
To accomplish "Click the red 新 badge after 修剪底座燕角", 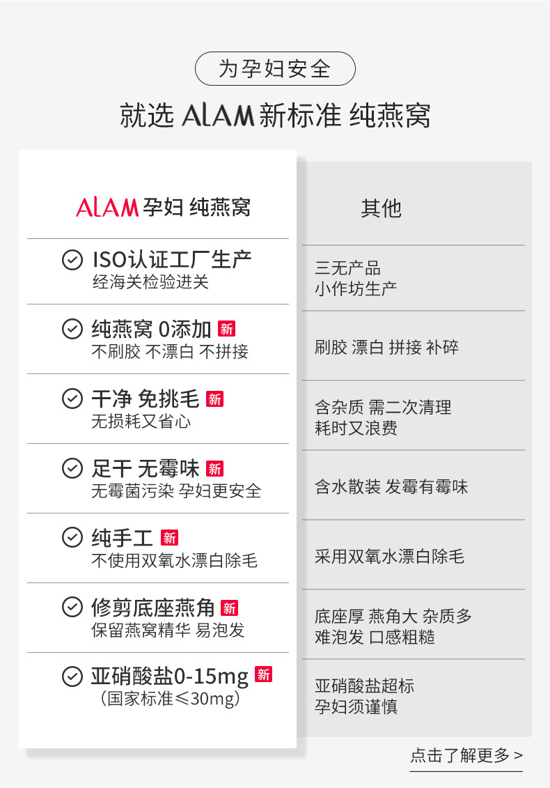I will [x=230, y=608].
